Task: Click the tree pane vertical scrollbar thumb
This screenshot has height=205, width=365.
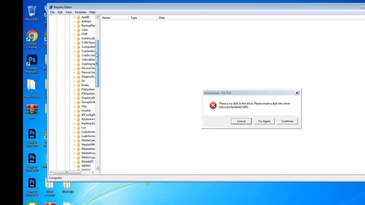Action: 97,63
